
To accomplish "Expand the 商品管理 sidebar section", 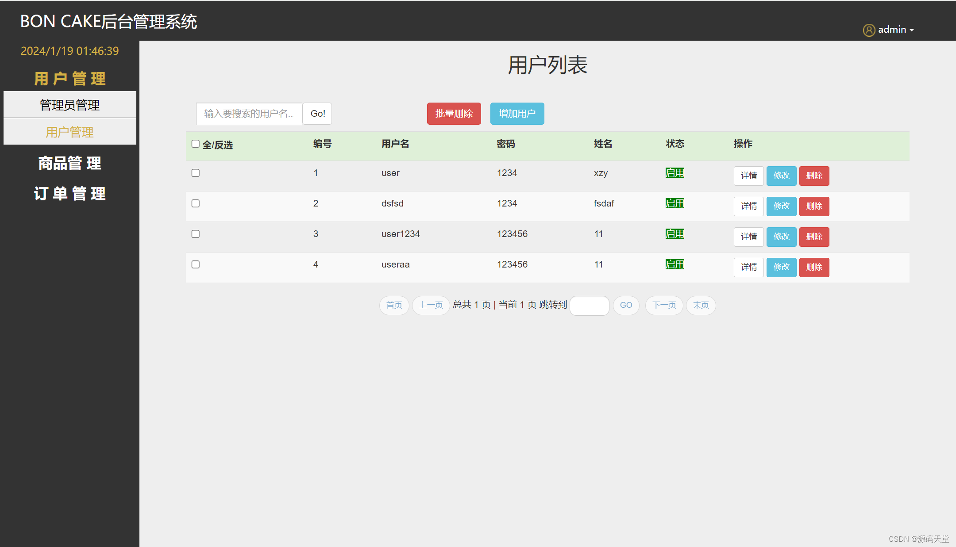I will [70, 163].
